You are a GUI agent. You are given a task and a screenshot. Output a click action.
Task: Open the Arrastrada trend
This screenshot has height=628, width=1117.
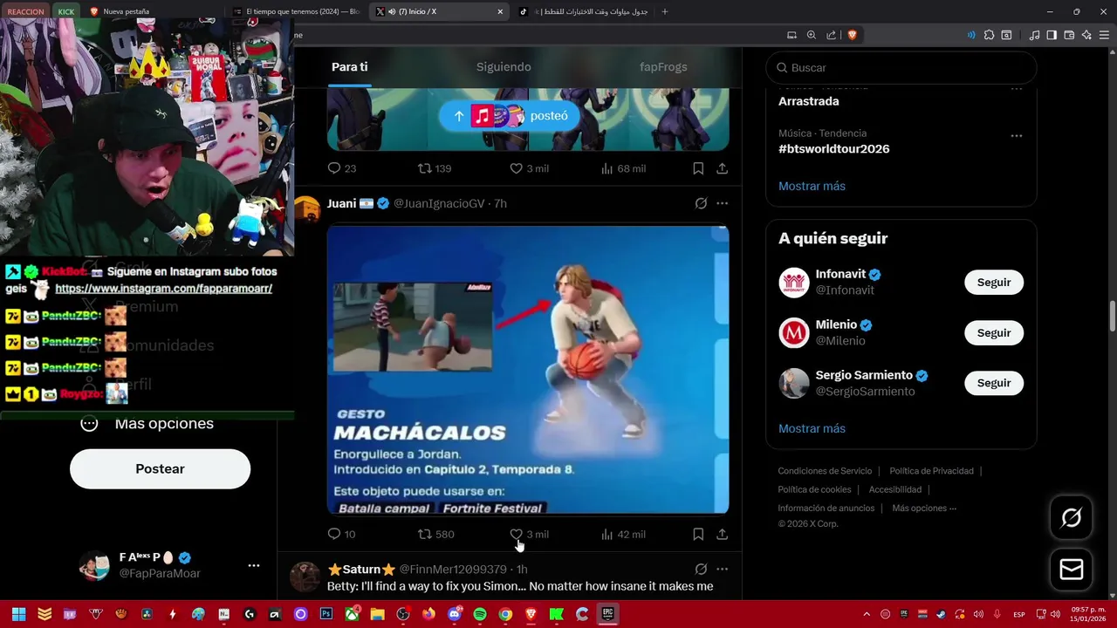pos(808,101)
